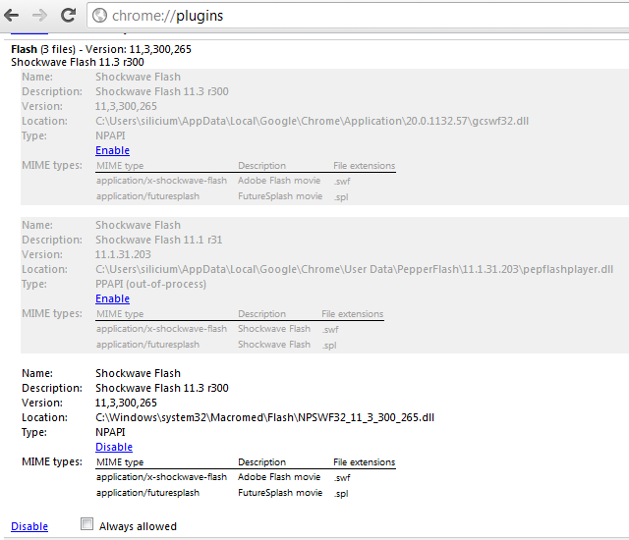Click the pepflashplayer.dll location path

354,269
